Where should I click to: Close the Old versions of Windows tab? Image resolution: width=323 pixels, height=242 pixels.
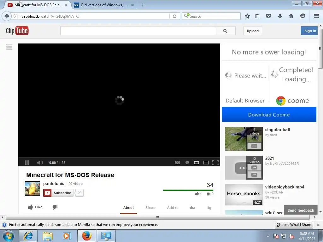tap(132, 5)
